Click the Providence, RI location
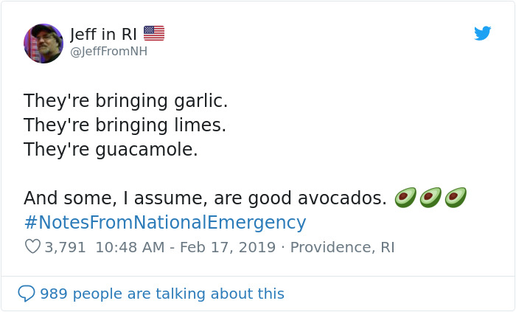The height and width of the screenshot is (312, 516). [342, 247]
